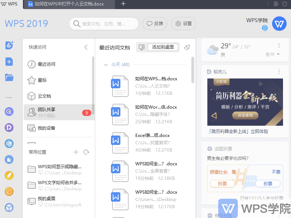Click the blue New document plus icon

9,62
